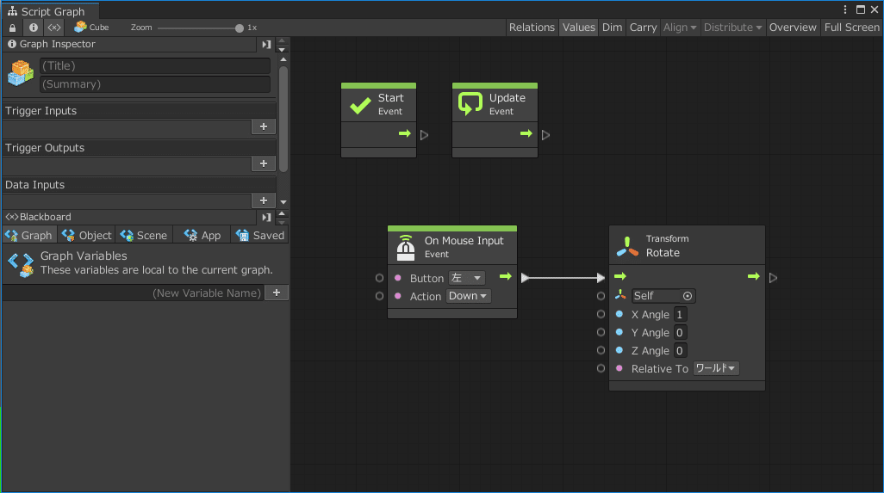Click the Graph Variables icon

pos(21,264)
